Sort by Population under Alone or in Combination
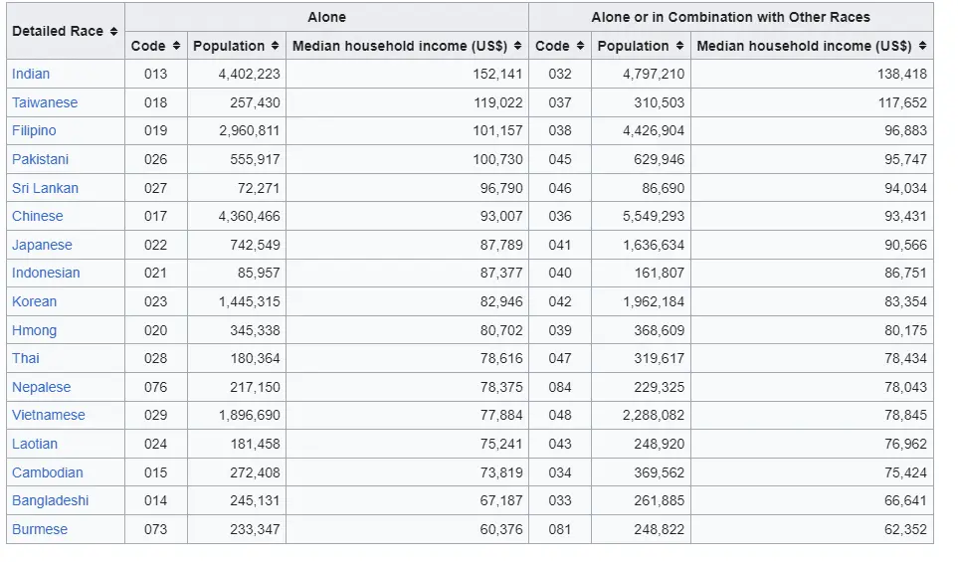The height and width of the screenshot is (562, 958). (x=679, y=46)
